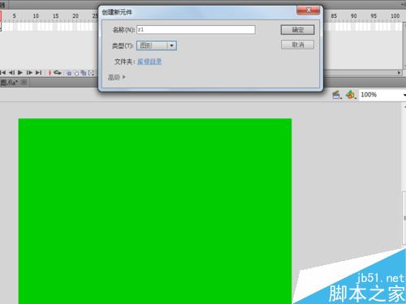Open the type dropdown in symbol dialog
Image resolution: width=406 pixels, height=304 pixels.
coord(157,45)
